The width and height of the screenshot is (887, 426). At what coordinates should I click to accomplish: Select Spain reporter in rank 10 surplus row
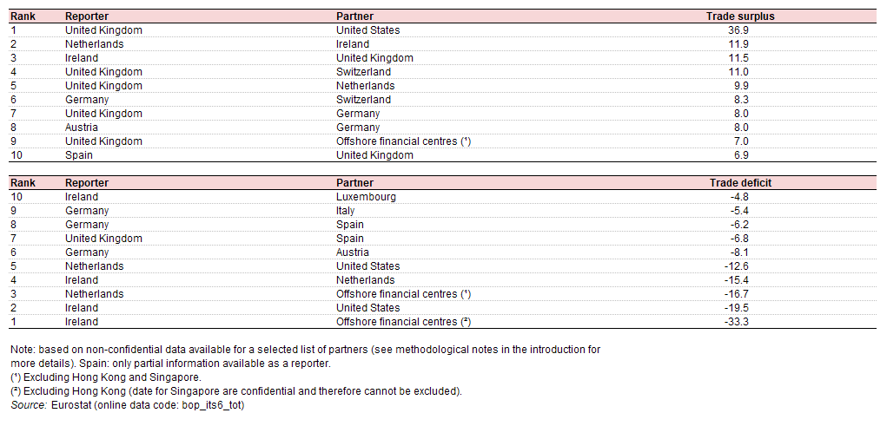(x=79, y=154)
